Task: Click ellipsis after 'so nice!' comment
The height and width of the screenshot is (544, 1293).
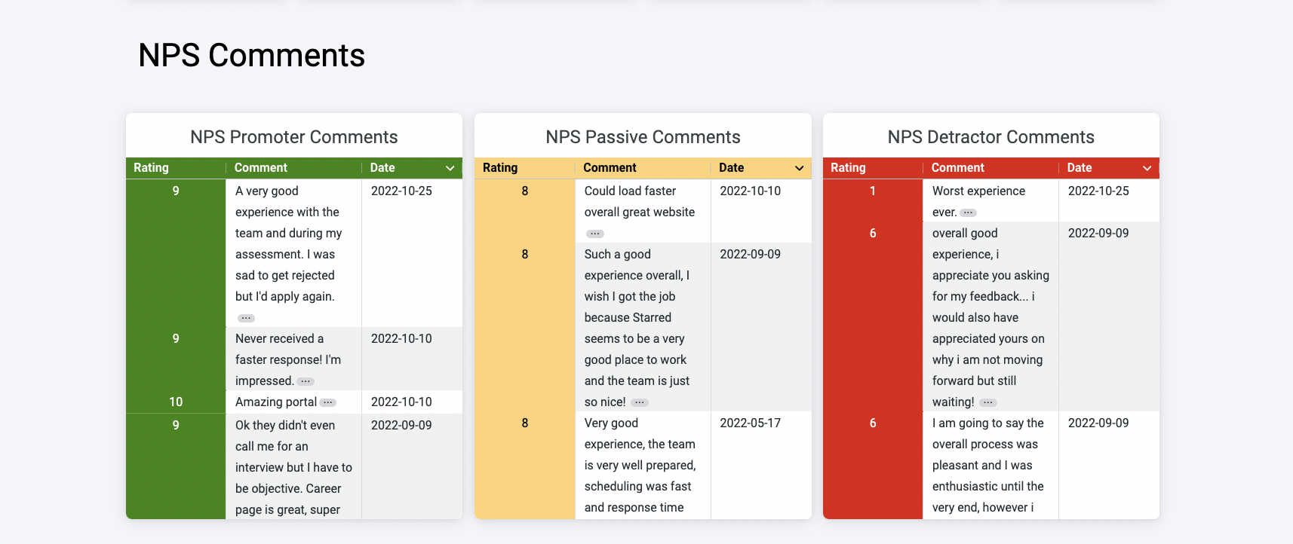Action: click(639, 402)
